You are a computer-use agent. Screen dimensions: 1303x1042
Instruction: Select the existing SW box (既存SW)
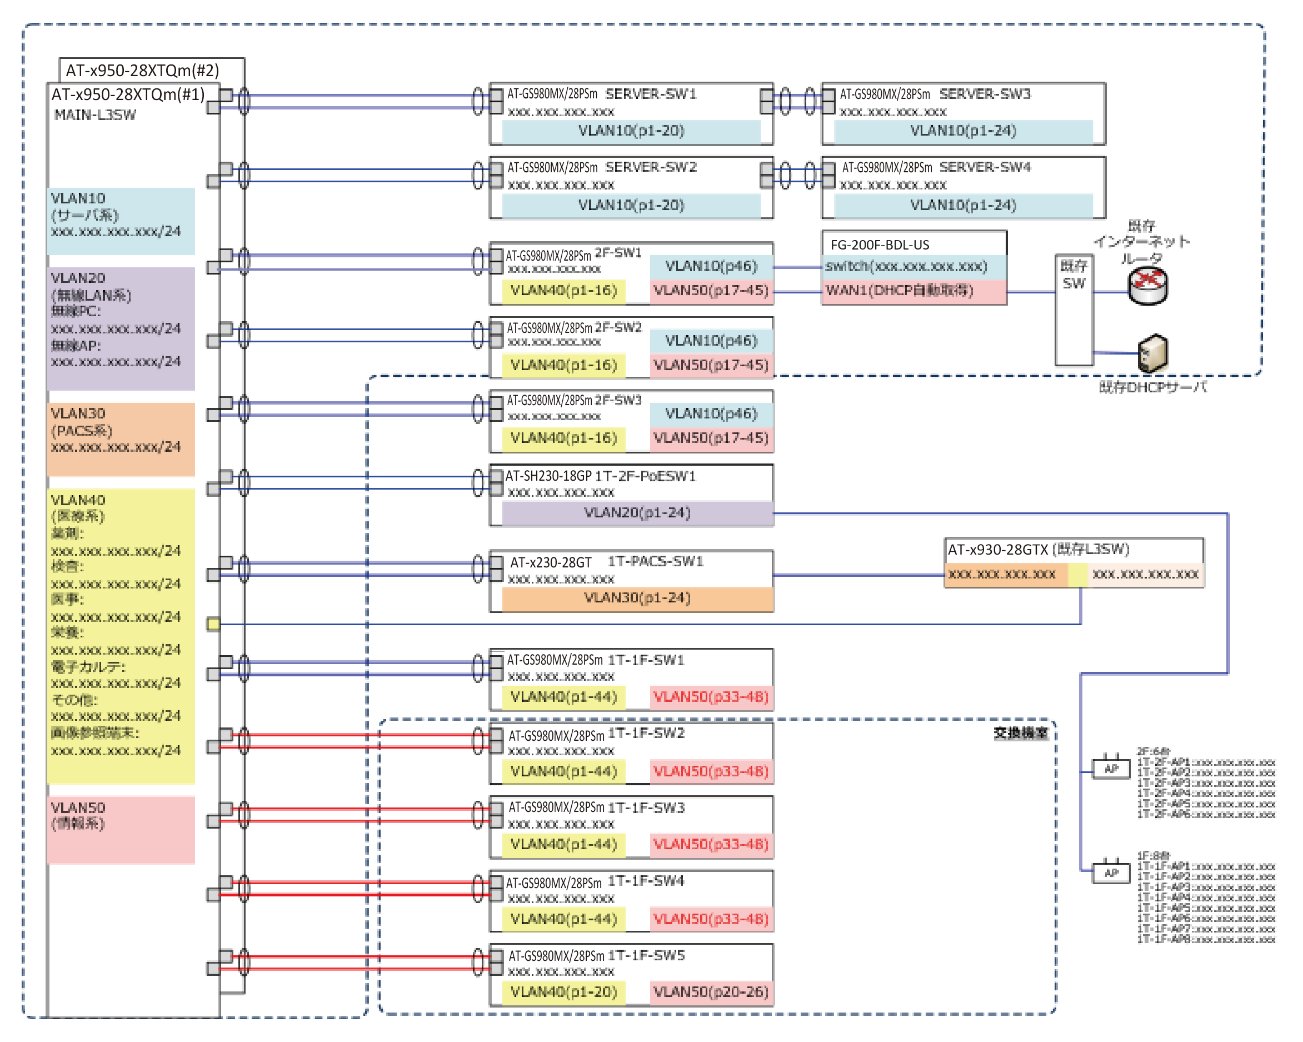(1075, 310)
